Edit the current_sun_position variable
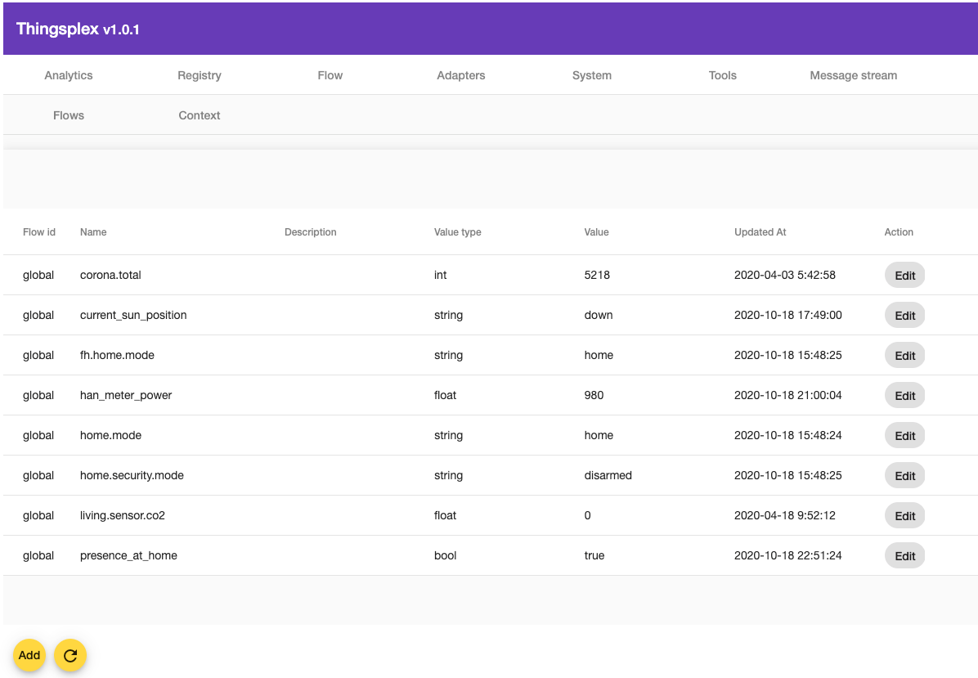Image resolution: width=978 pixels, height=678 pixels. click(904, 315)
